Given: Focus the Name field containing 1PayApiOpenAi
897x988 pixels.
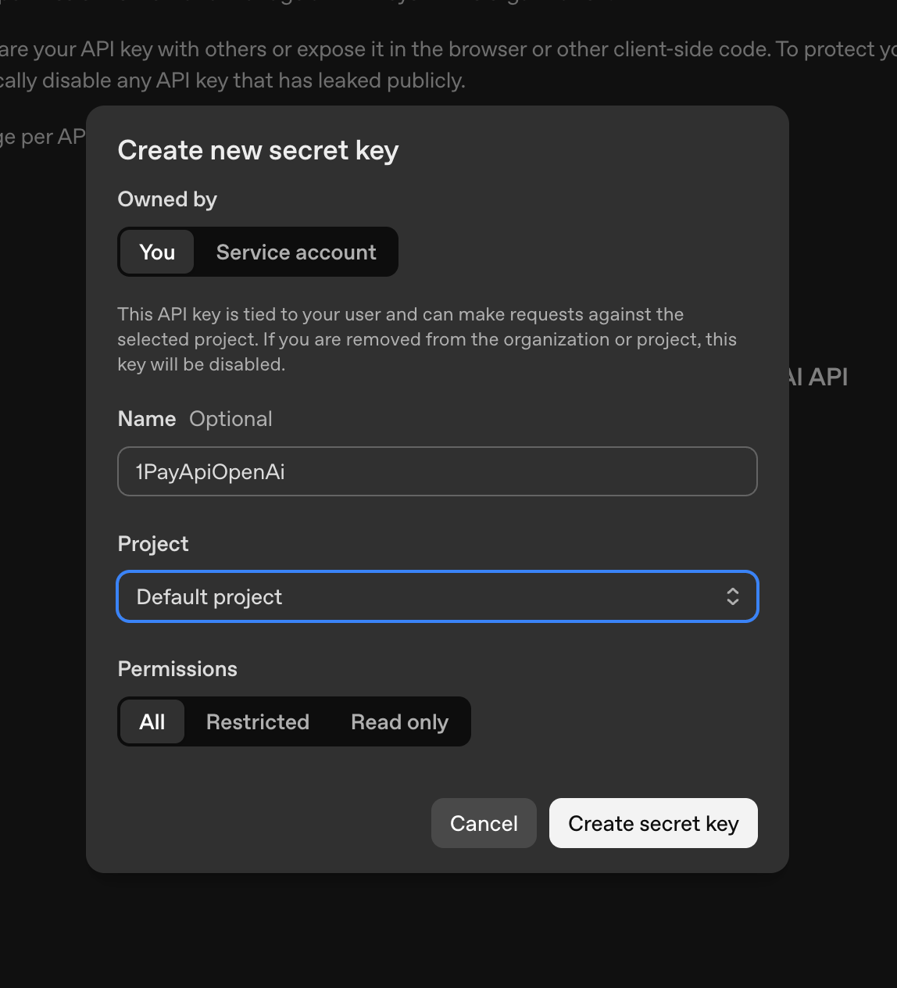Looking at the screenshot, I should [x=437, y=471].
